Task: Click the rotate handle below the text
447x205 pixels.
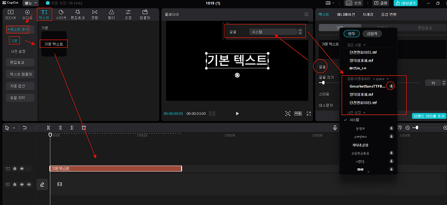Action: pos(237,75)
